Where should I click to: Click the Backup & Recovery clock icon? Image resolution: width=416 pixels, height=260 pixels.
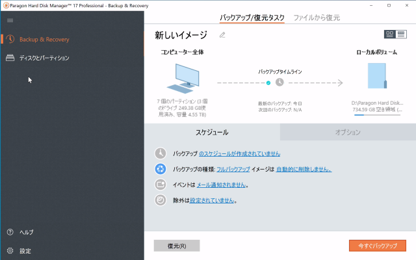tap(10, 39)
